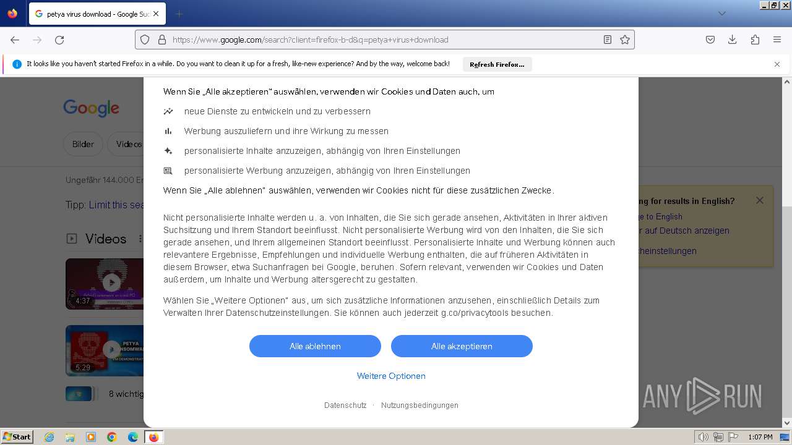The width and height of the screenshot is (792, 445).
Task: Click the auf Deutsch anzeigen link
Action: pos(684,231)
